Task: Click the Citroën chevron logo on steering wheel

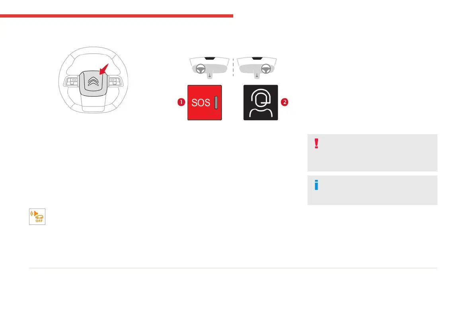Action: tap(93, 82)
